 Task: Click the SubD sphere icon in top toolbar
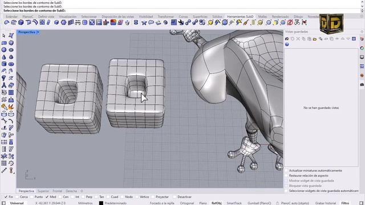[x=63, y=22]
